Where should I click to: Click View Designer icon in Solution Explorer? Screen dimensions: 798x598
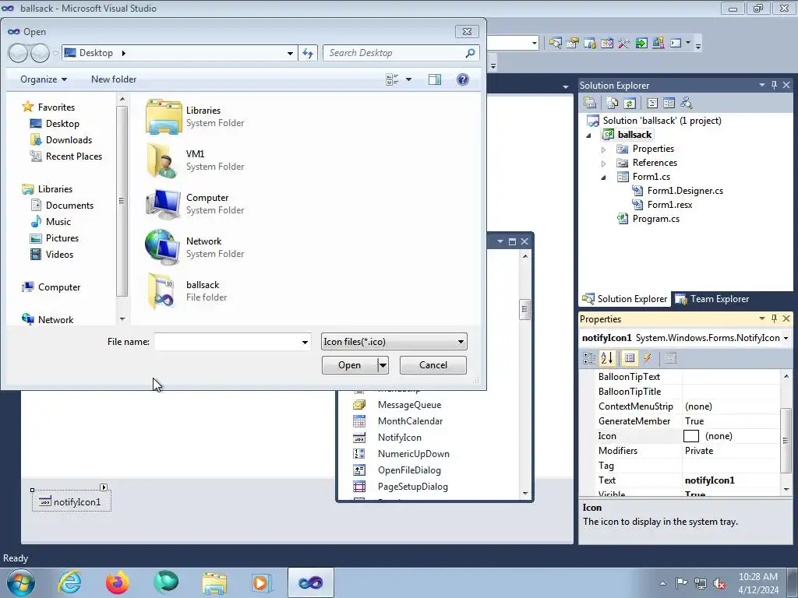pyautogui.click(x=669, y=104)
